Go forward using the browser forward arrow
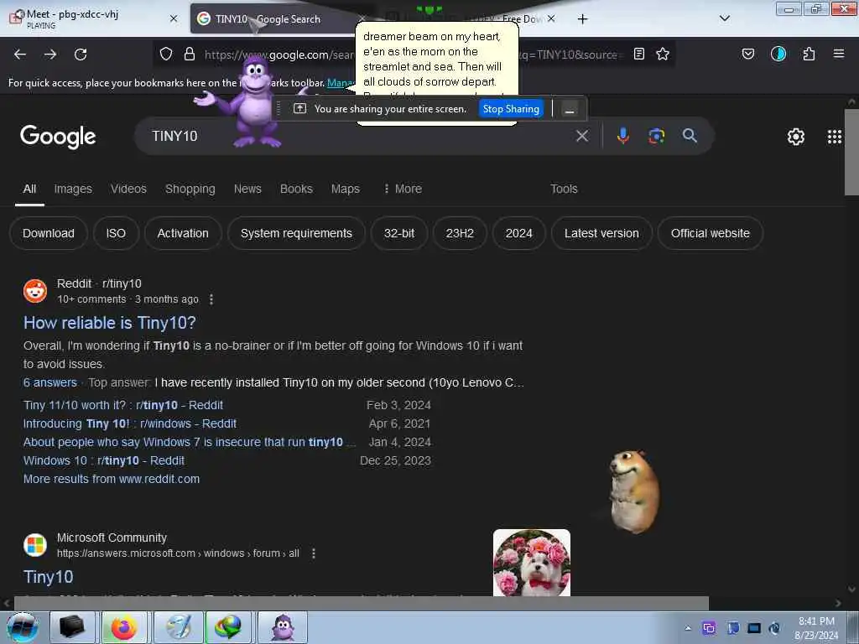Screen dimensions: 859x644 pyautogui.click(x=50, y=55)
